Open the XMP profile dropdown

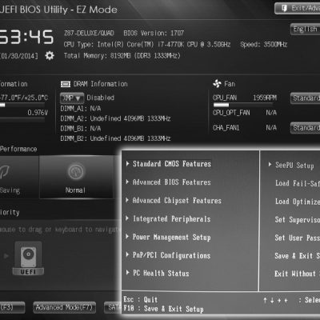point(72,98)
